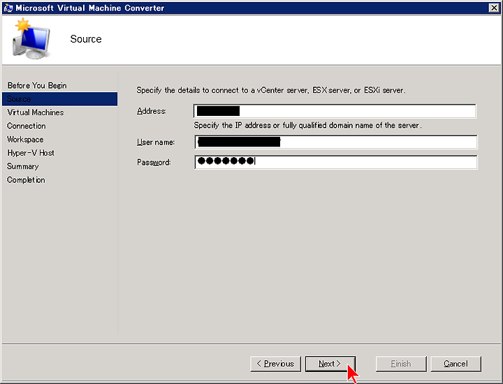Cancel the conversion wizard
The width and height of the screenshot is (503, 384).
(455, 364)
